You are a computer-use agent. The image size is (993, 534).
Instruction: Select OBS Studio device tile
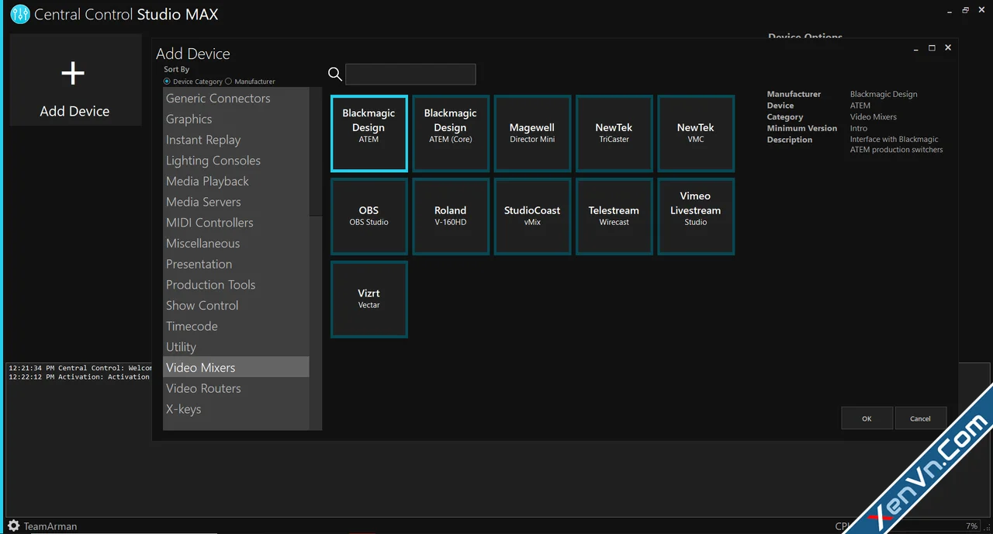(369, 217)
